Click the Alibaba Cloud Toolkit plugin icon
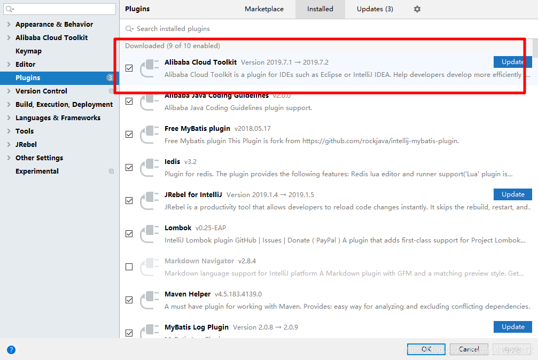Viewport: 538px width, 360px height. click(149, 68)
